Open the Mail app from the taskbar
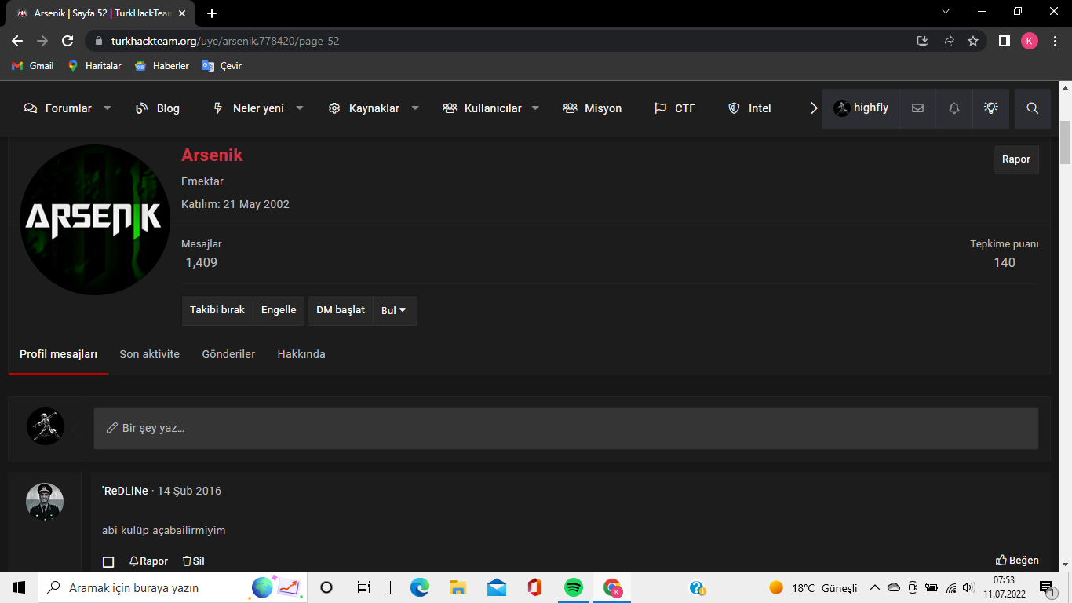Viewport: 1072px width, 603px height. 497,587
